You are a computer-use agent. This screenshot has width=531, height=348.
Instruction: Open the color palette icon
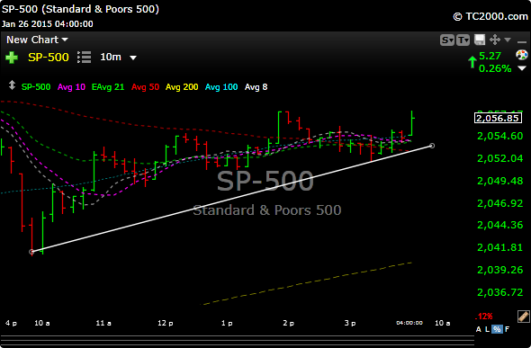(522, 55)
